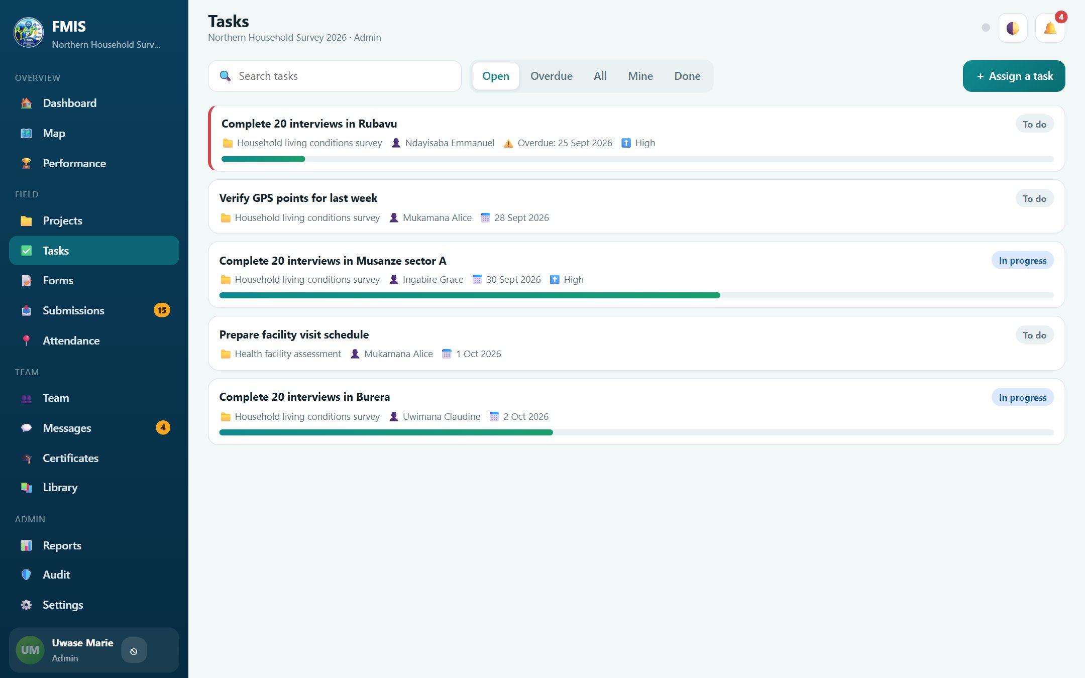The image size is (1085, 678).
Task: Click High priority label on Musanze task
Action: pyautogui.click(x=574, y=279)
